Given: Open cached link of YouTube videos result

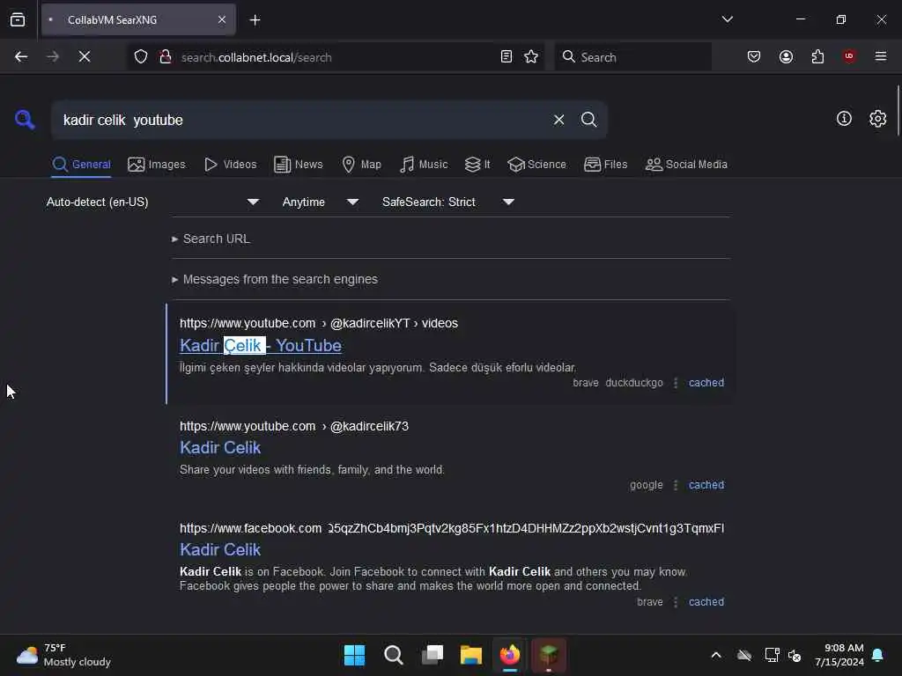Looking at the screenshot, I should pos(706,383).
